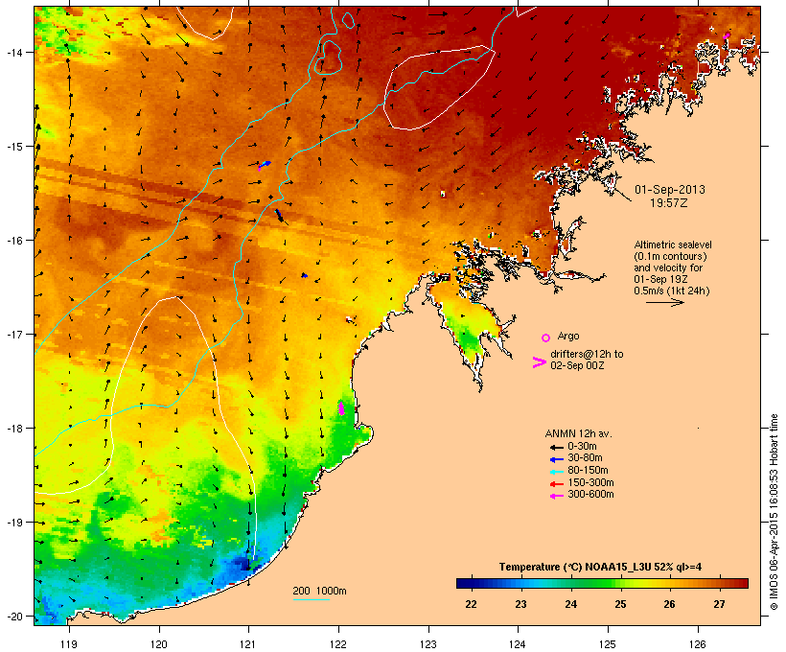
Task: Click the longitude label 122
Action: (338, 644)
